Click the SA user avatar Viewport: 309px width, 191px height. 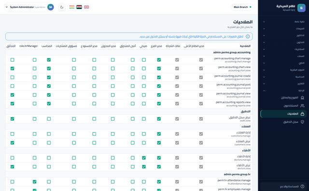[x=50, y=7]
